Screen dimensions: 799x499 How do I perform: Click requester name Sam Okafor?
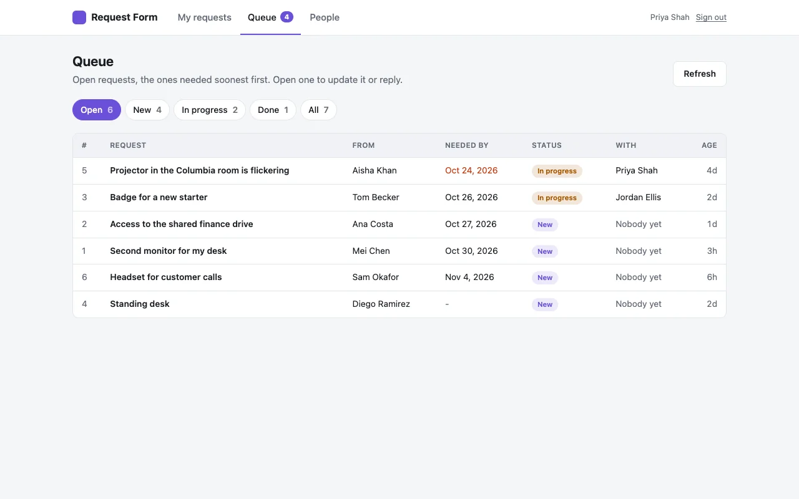point(375,277)
